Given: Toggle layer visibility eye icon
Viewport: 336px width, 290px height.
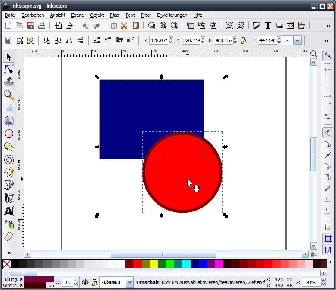Looking at the screenshot, I should (85, 282).
